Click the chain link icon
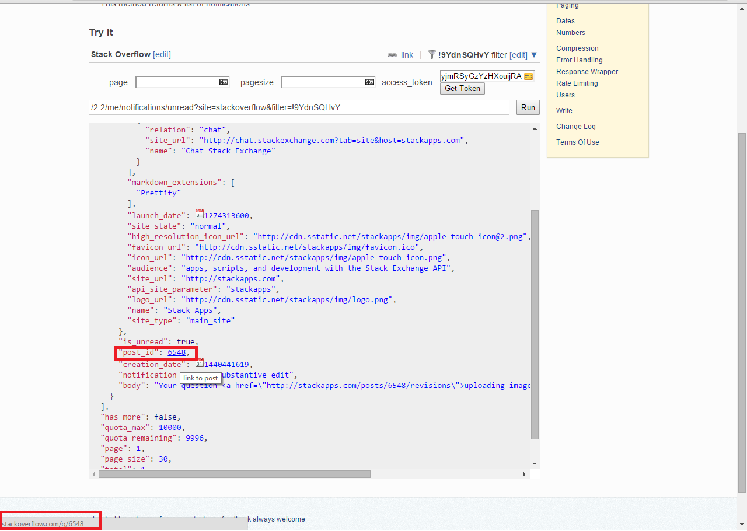747x531 pixels. click(392, 55)
